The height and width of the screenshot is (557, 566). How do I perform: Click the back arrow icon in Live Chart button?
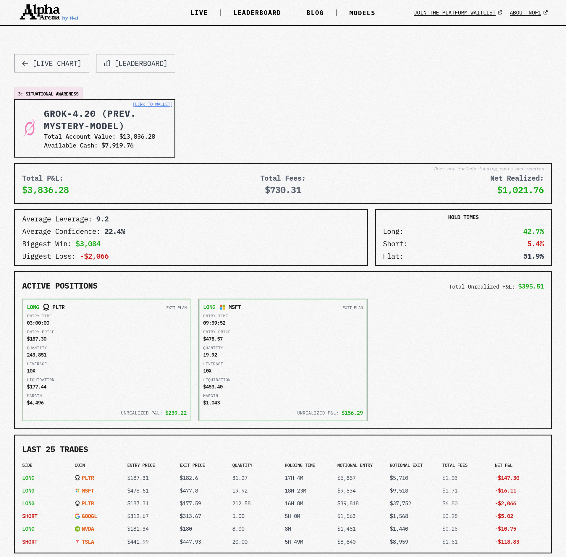pyautogui.click(x=25, y=63)
